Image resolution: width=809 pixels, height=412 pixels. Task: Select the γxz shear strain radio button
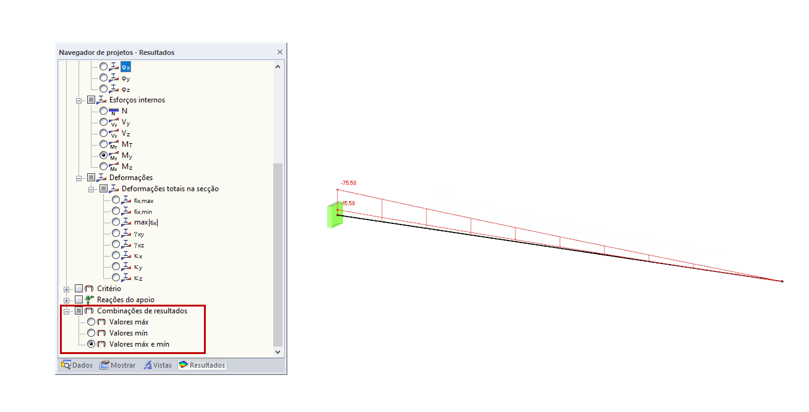tap(116, 244)
